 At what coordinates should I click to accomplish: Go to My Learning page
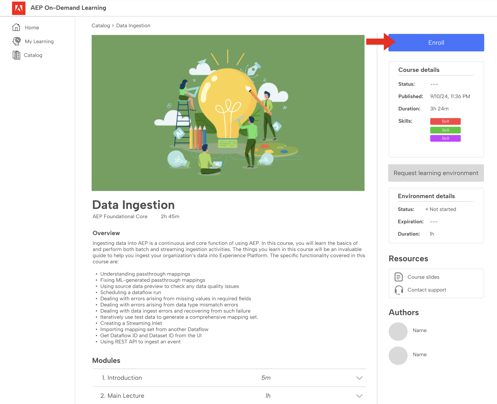click(x=39, y=41)
